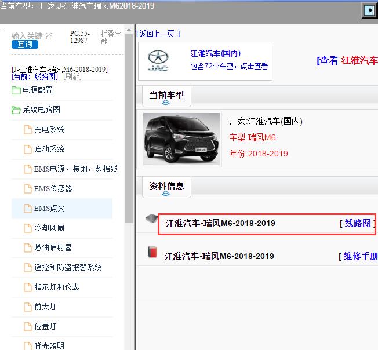Focus the 输入关键字 keyword input field
Image resolution: width=378 pixels, height=350 pixels.
coord(32,36)
